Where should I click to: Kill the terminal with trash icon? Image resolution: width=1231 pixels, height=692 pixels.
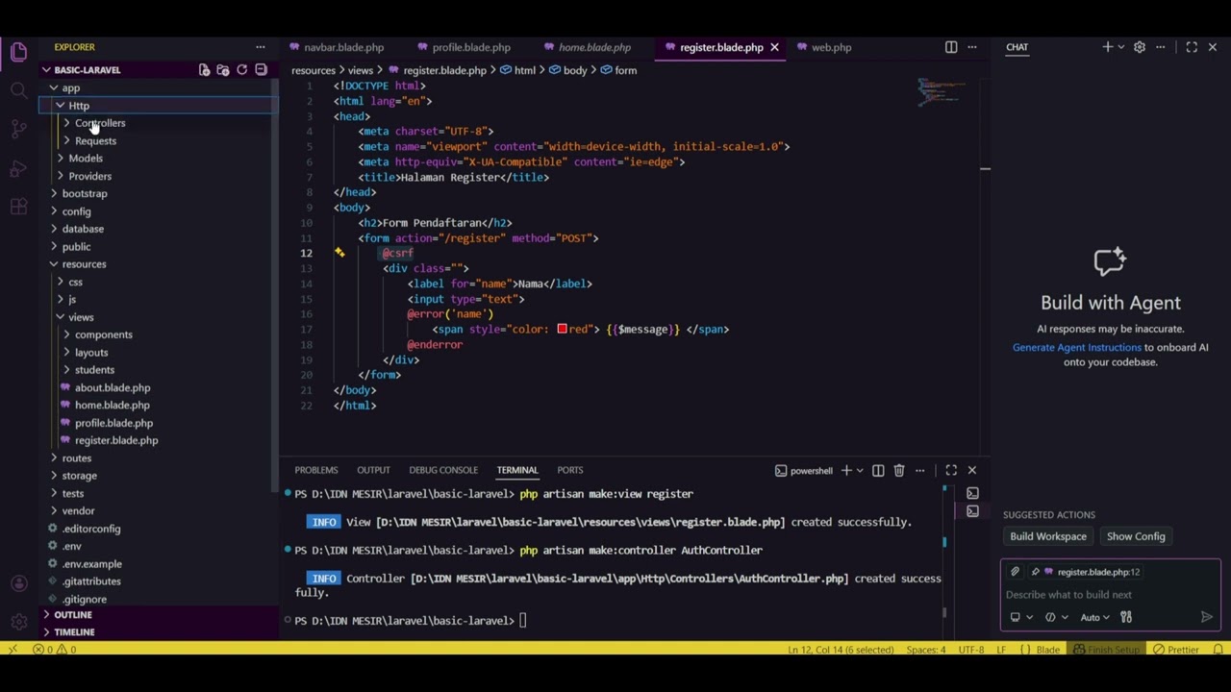[899, 471]
